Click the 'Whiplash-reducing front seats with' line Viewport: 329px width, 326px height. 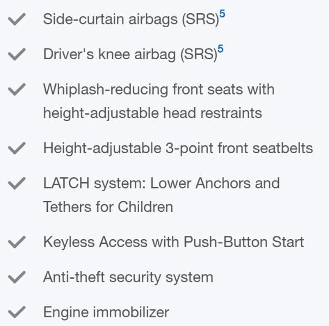tap(159, 89)
